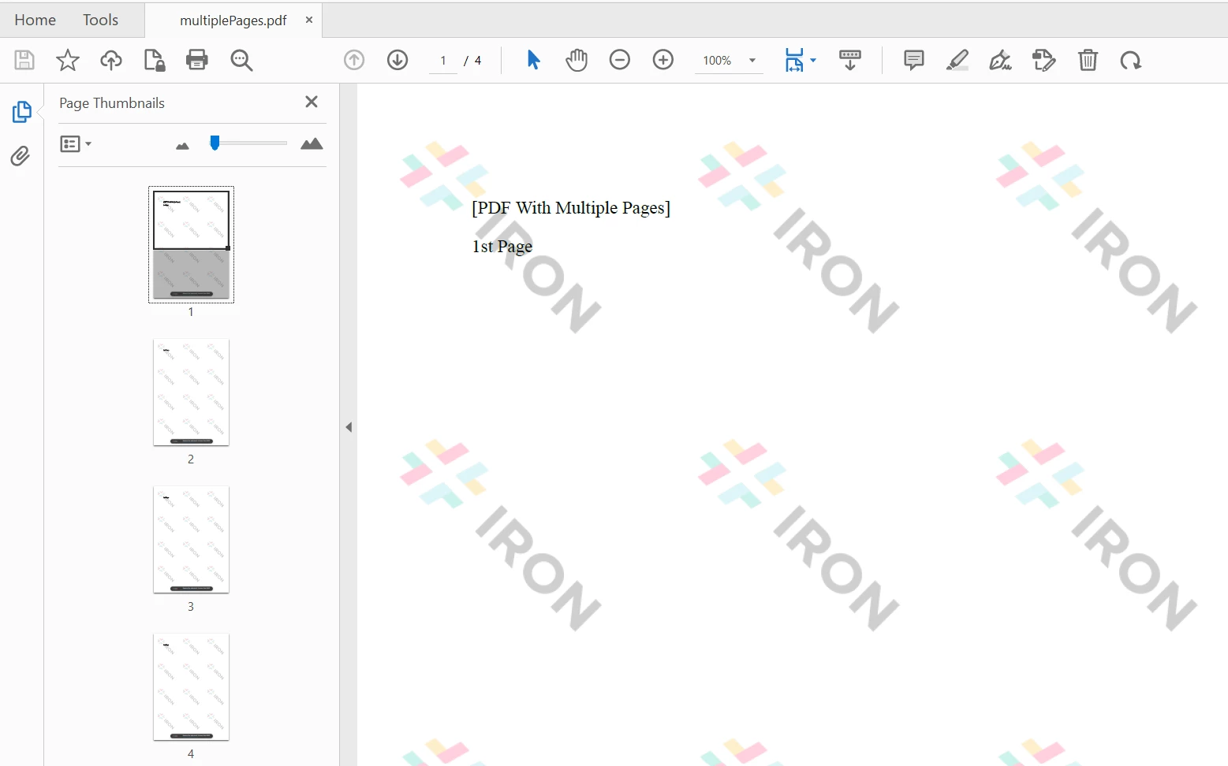Enable scrolling mode icon

tap(850, 60)
